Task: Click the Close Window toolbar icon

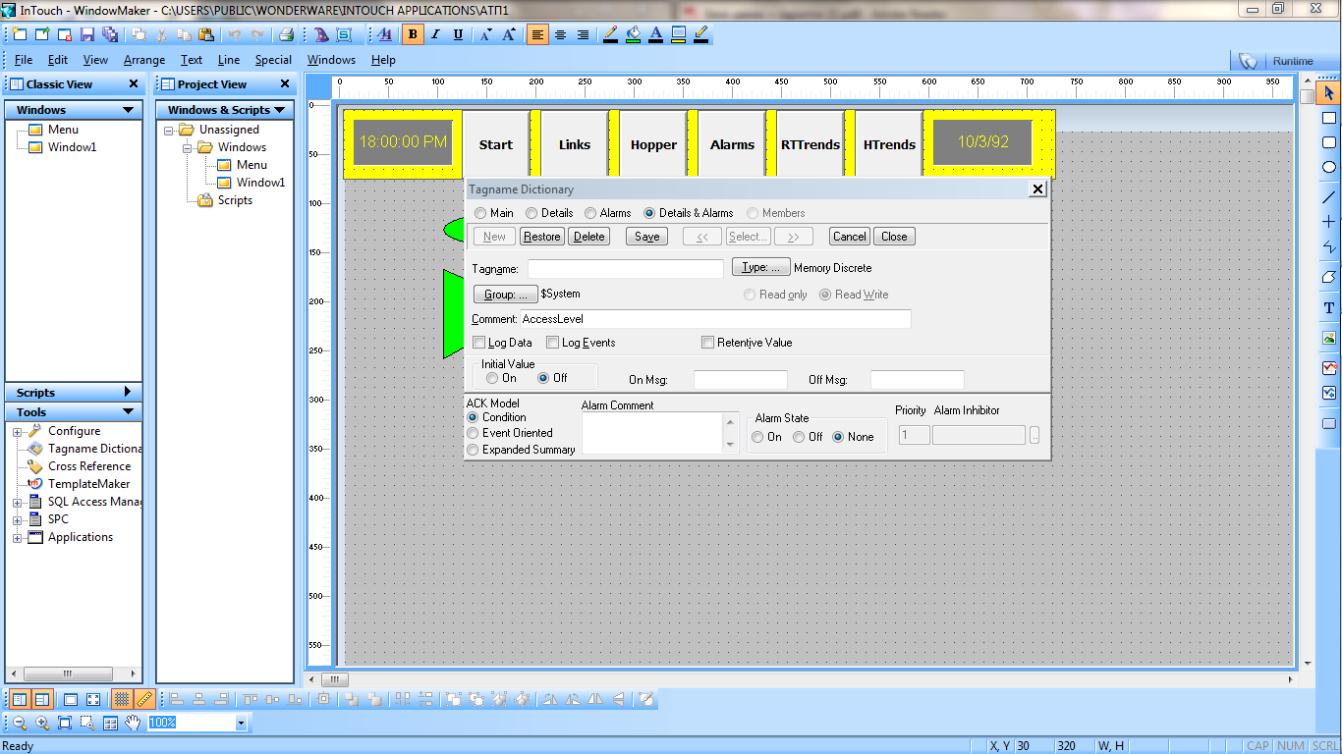Action: [x=65, y=34]
